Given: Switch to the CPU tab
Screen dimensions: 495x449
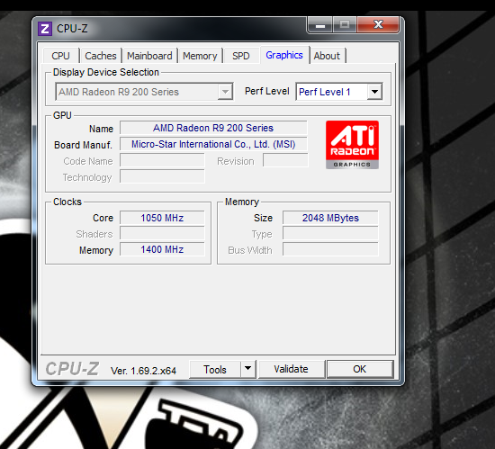Looking at the screenshot, I should click(x=60, y=56).
